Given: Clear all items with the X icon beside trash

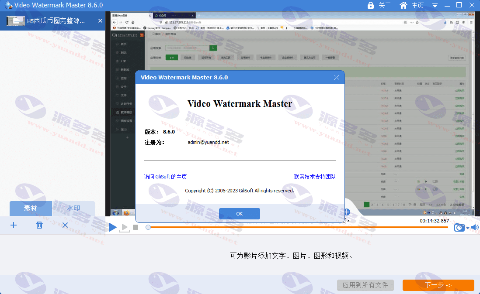Looking at the screenshot, I should click(65, 226).
